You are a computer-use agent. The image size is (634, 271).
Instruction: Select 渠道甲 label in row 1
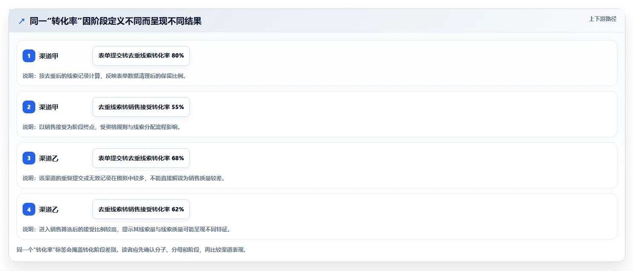coord(49,56)
